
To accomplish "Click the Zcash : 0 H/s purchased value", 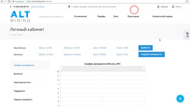I will (x=122, y=54).
